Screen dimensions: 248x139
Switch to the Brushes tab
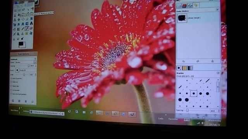pos(179,68)
